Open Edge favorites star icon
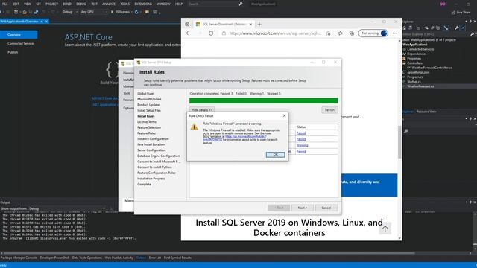The image size is (477, 268). pyautogui.click(x=340, y=33)
